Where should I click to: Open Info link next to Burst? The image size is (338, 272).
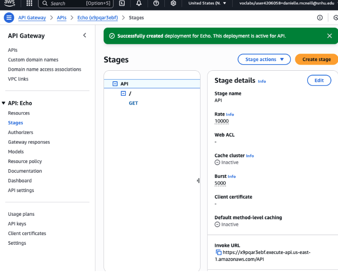(x=232, y=176)
